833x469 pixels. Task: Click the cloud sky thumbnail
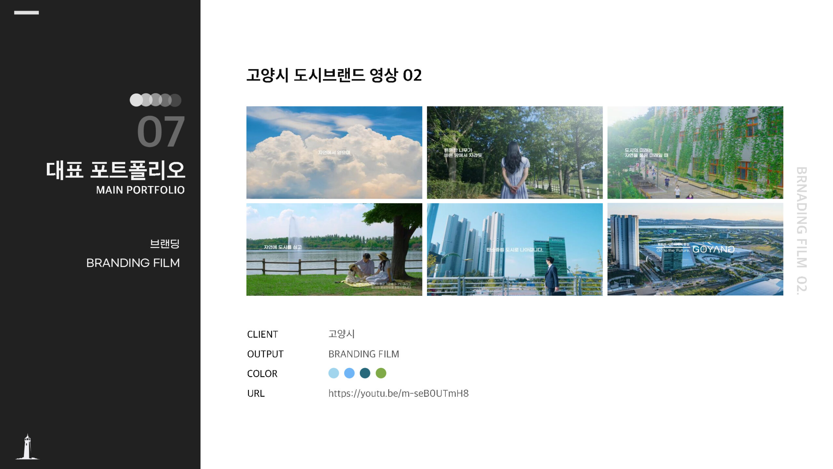tap(334, 152)
